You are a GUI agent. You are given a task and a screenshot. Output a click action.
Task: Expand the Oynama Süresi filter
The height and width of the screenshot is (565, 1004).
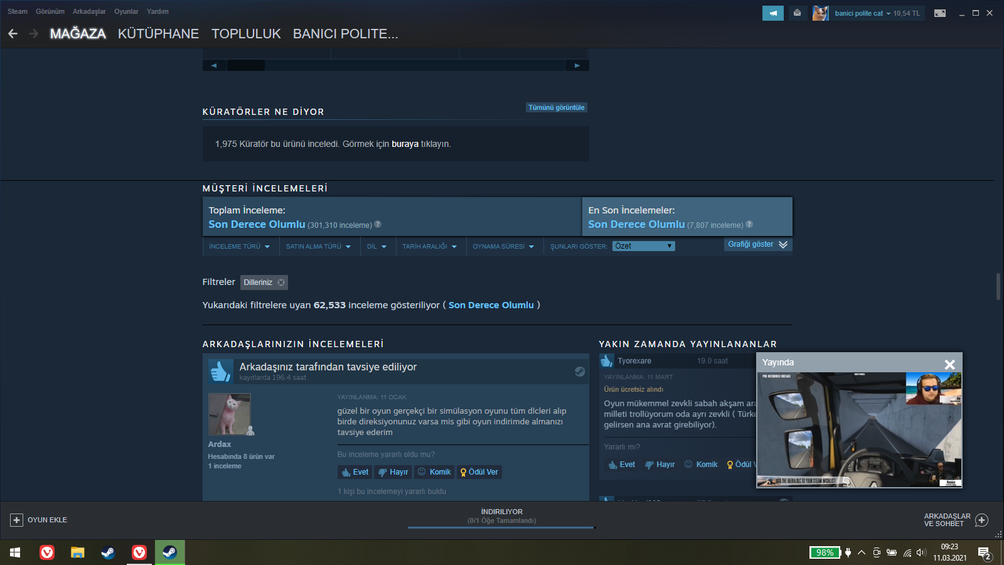click(x=503, y=246)
